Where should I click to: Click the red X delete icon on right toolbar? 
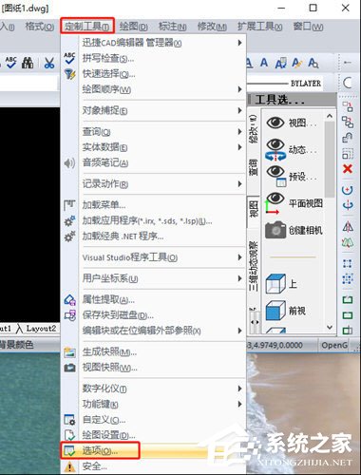pos(348,169)
